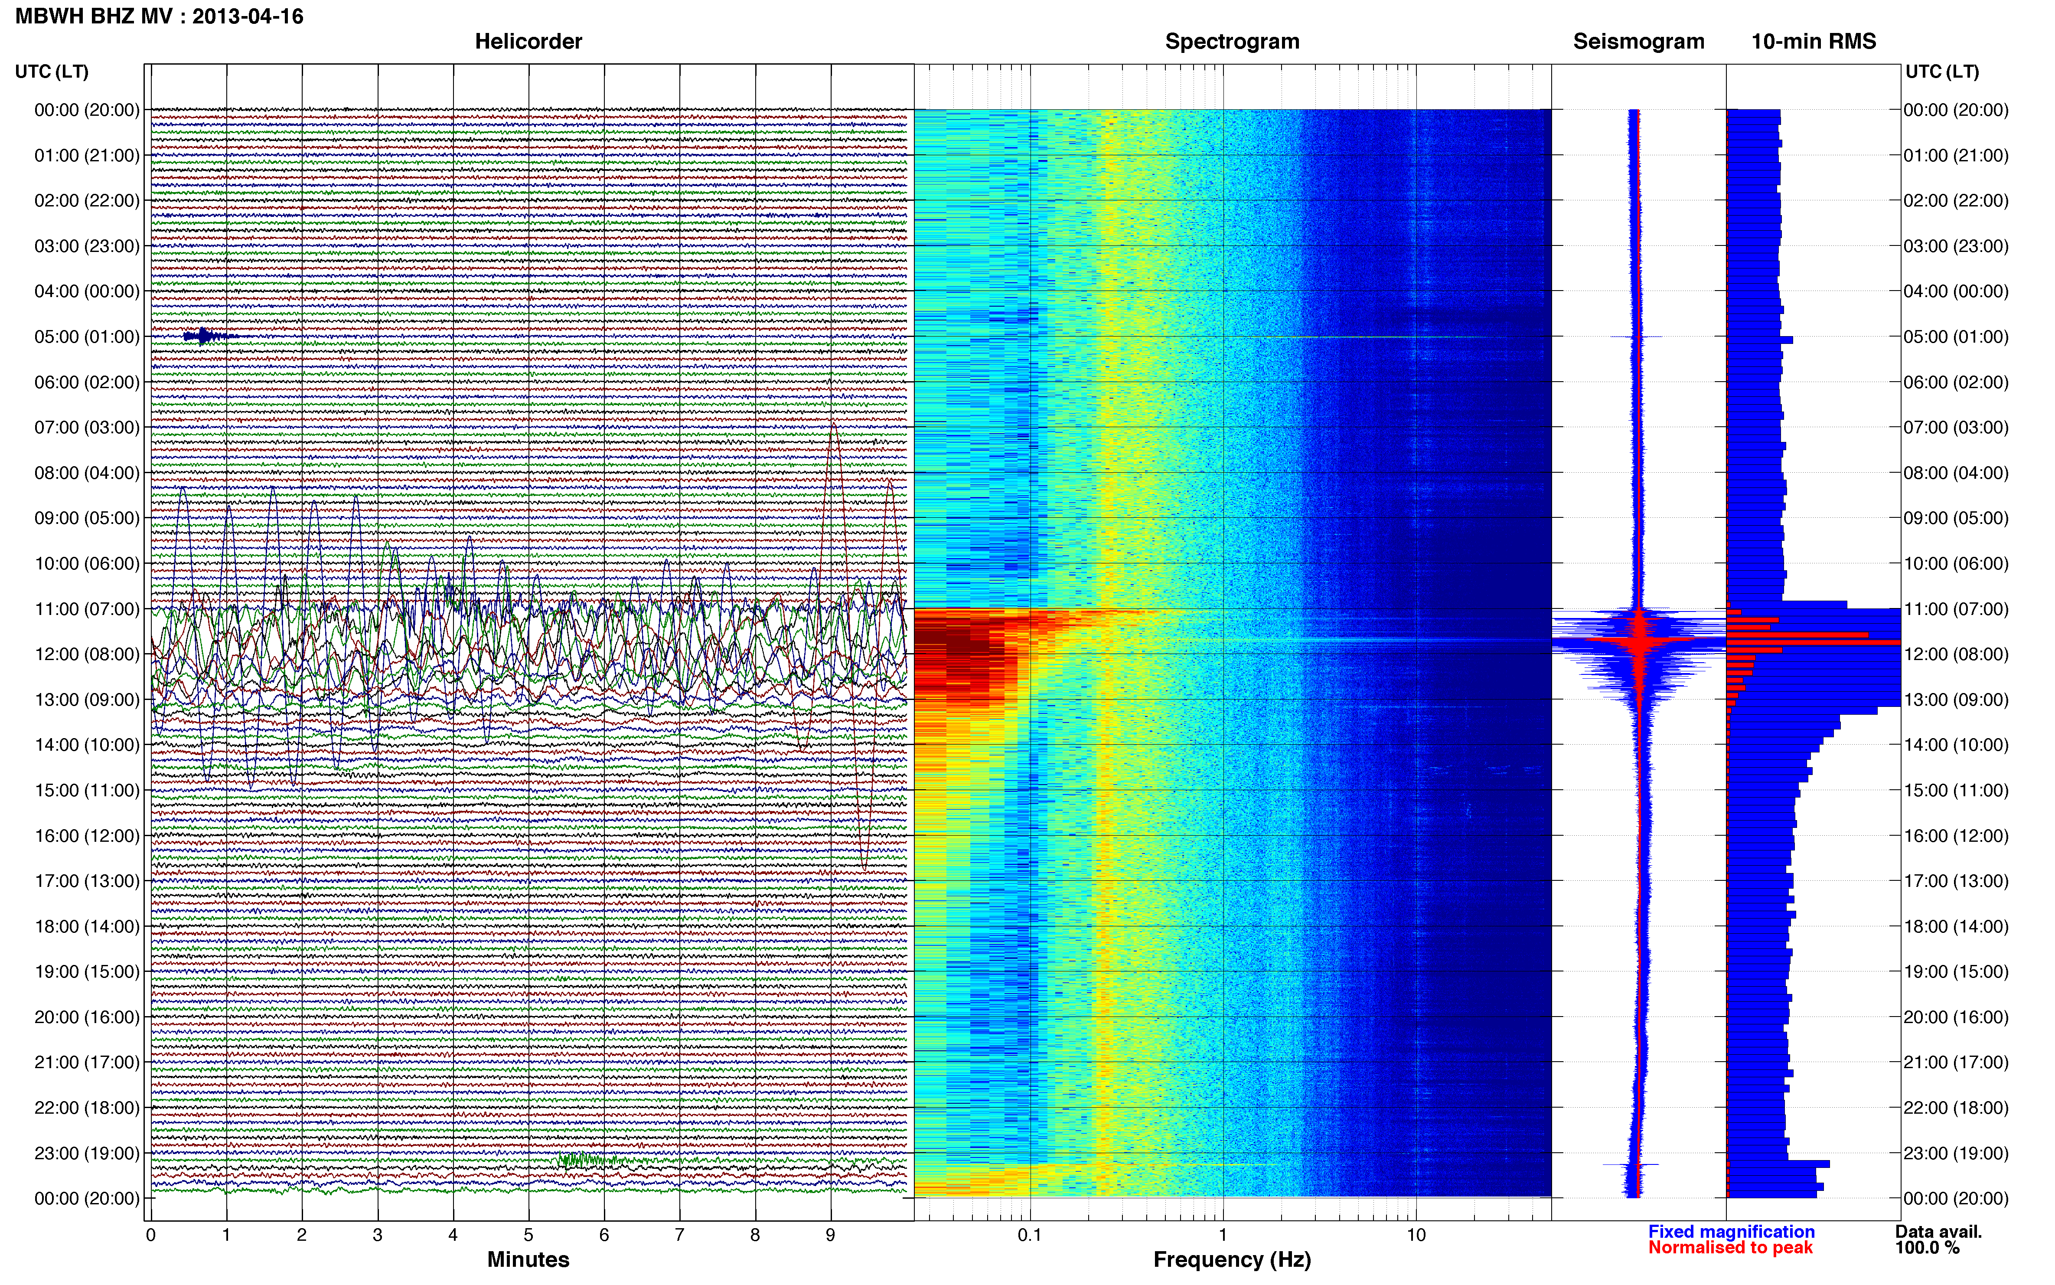This screenshot has width=2055, height=1285.
Task: Click the 'UTC (LT)' label beside the Helicorder
Action: (x=52, y=72)
